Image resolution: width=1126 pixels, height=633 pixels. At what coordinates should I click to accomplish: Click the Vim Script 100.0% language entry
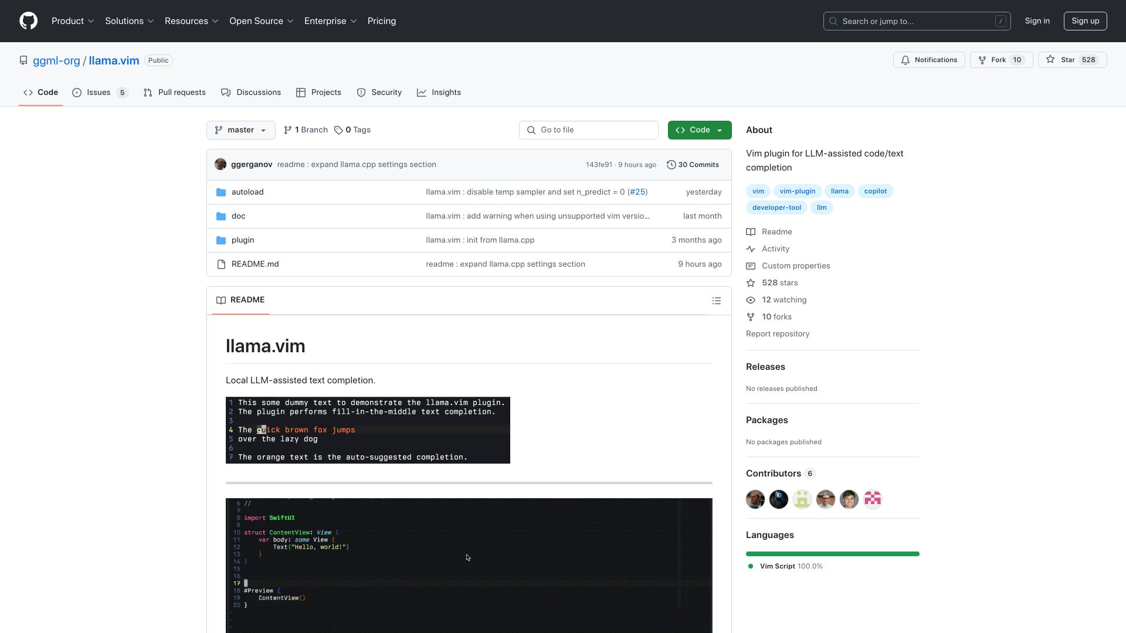[x=786, y=566]
